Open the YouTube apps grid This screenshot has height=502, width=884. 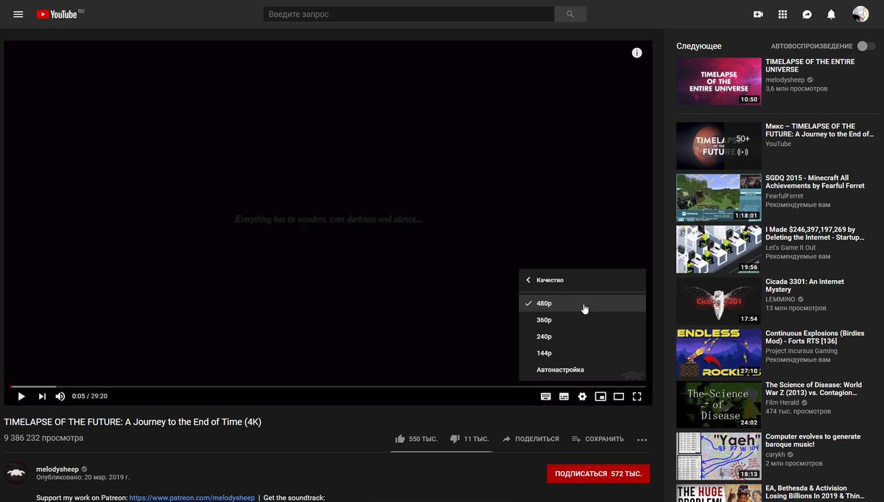tap(782, 14)
